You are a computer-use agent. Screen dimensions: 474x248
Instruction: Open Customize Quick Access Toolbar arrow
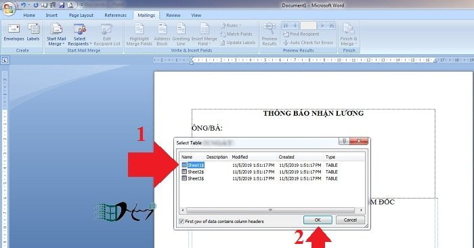pos(82,5)
